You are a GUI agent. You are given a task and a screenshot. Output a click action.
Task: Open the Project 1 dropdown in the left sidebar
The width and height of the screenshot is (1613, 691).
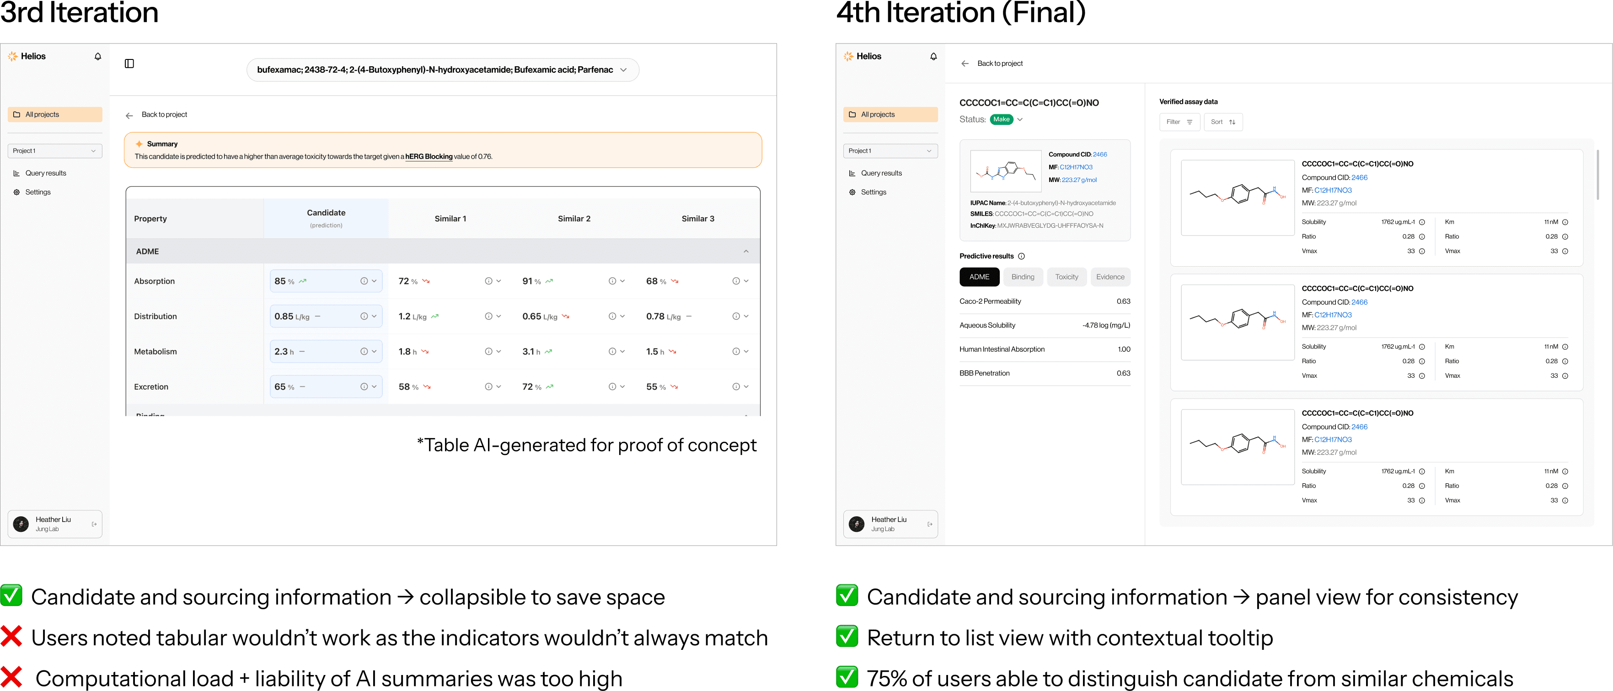click(55, 151)
